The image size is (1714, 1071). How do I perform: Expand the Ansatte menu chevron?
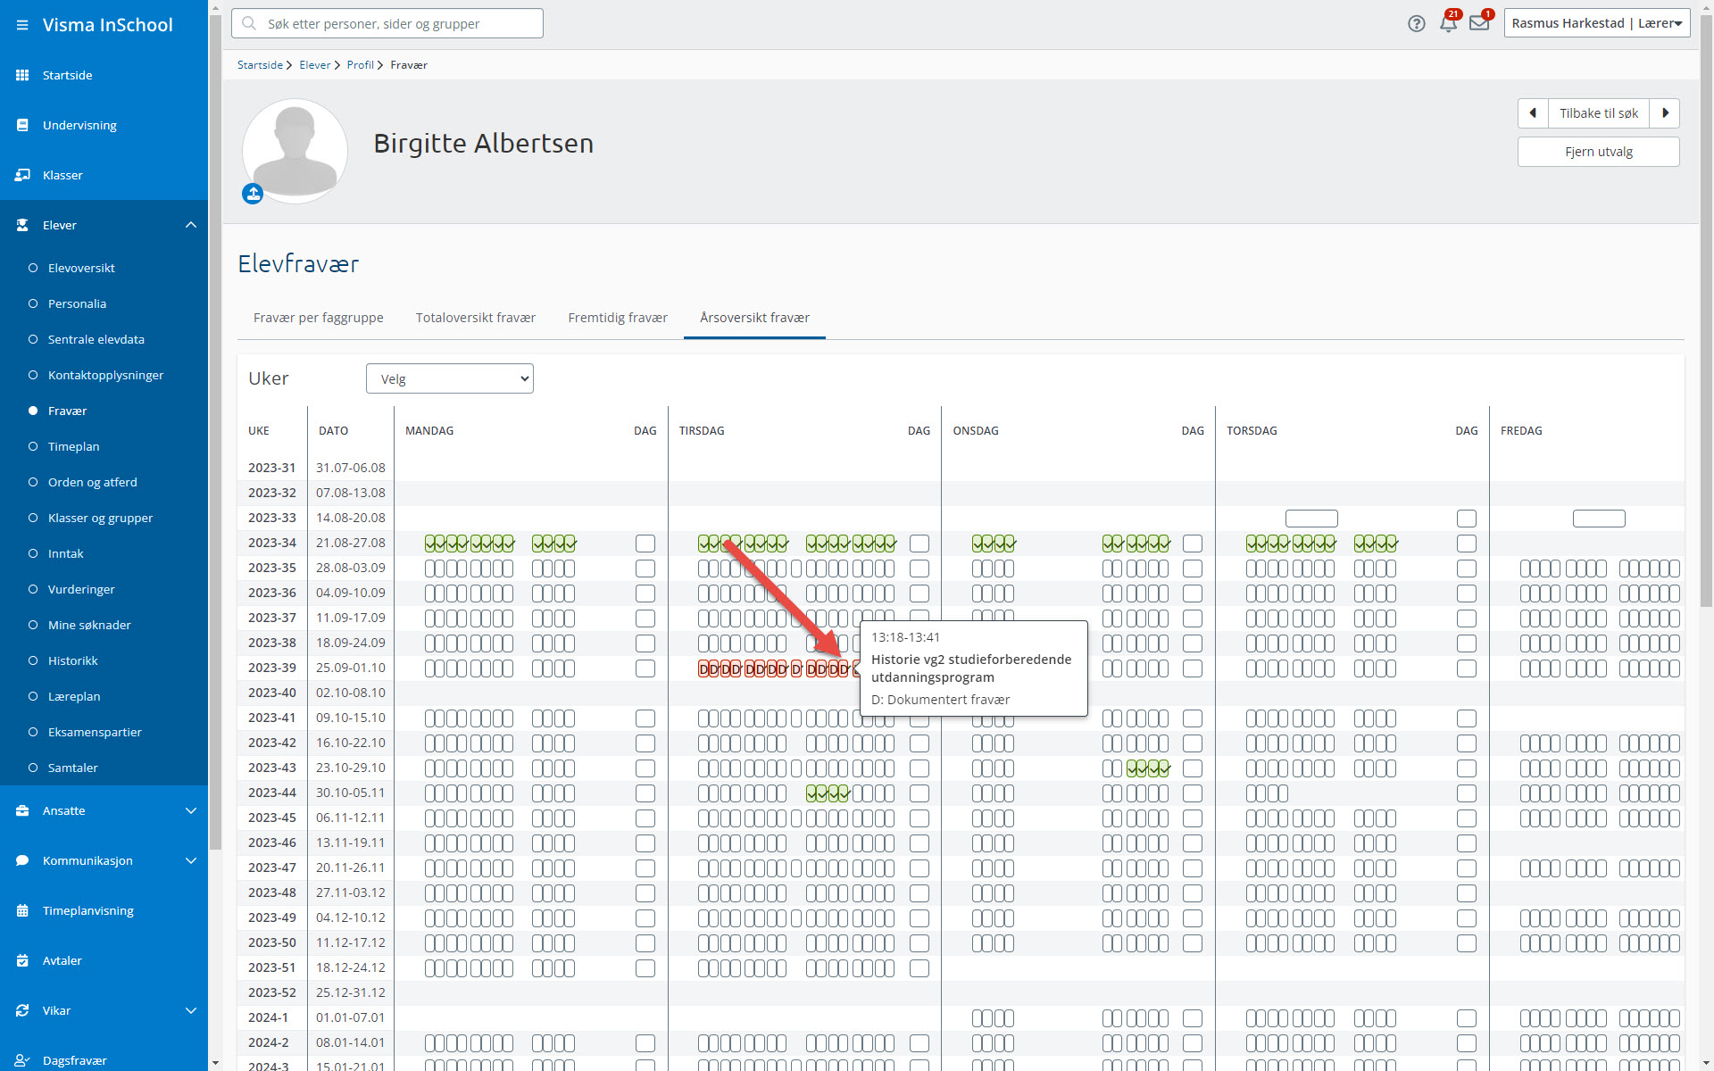[x=191, y=810]
